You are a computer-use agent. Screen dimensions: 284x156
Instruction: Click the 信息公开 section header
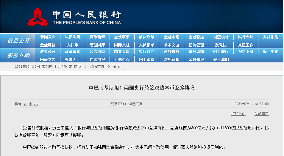click(x=18, y=41)
